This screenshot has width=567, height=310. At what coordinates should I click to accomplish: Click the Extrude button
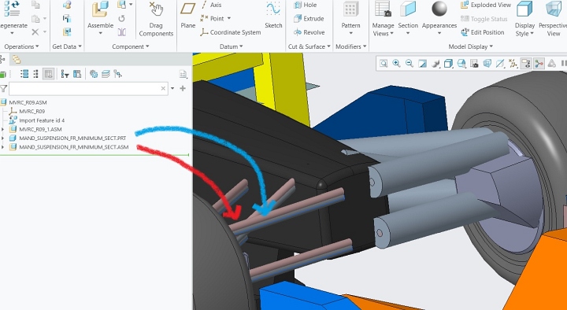pos(309,19)
